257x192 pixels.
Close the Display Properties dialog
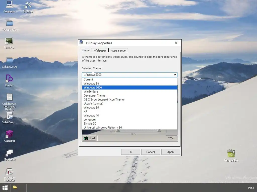pyautogui.click(x=176, y=43)
